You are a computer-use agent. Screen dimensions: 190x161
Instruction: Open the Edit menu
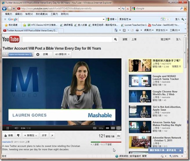19,14
